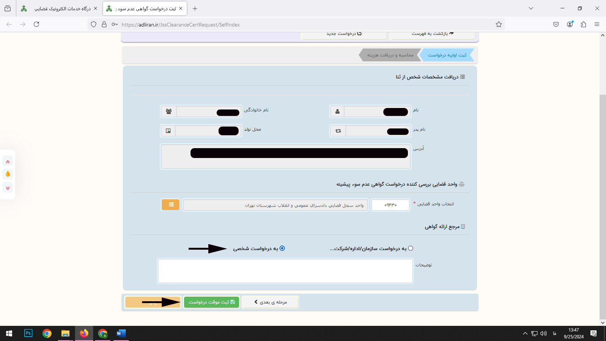Click the next step button

pos(270,302)
